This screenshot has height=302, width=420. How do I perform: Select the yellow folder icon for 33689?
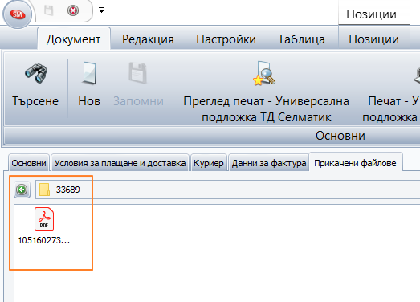pyautogui.click(x=44, y=190)
